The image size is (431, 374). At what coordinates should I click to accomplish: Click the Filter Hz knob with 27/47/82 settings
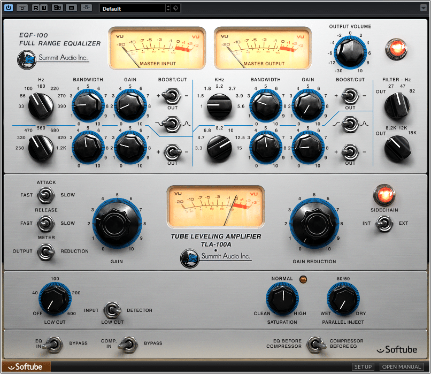point(397,105)
